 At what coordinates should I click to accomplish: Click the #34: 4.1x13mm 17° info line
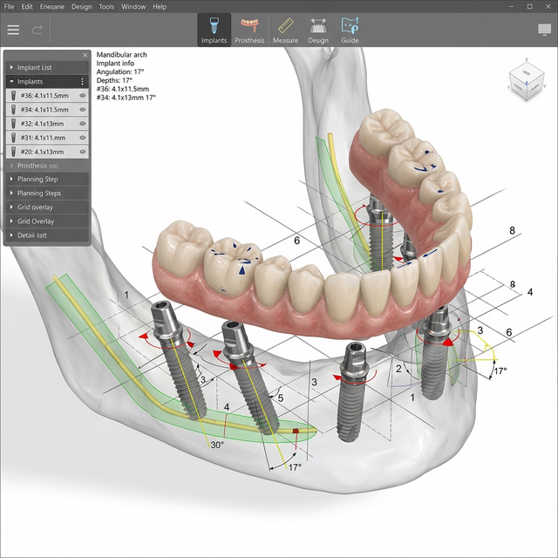126,97
